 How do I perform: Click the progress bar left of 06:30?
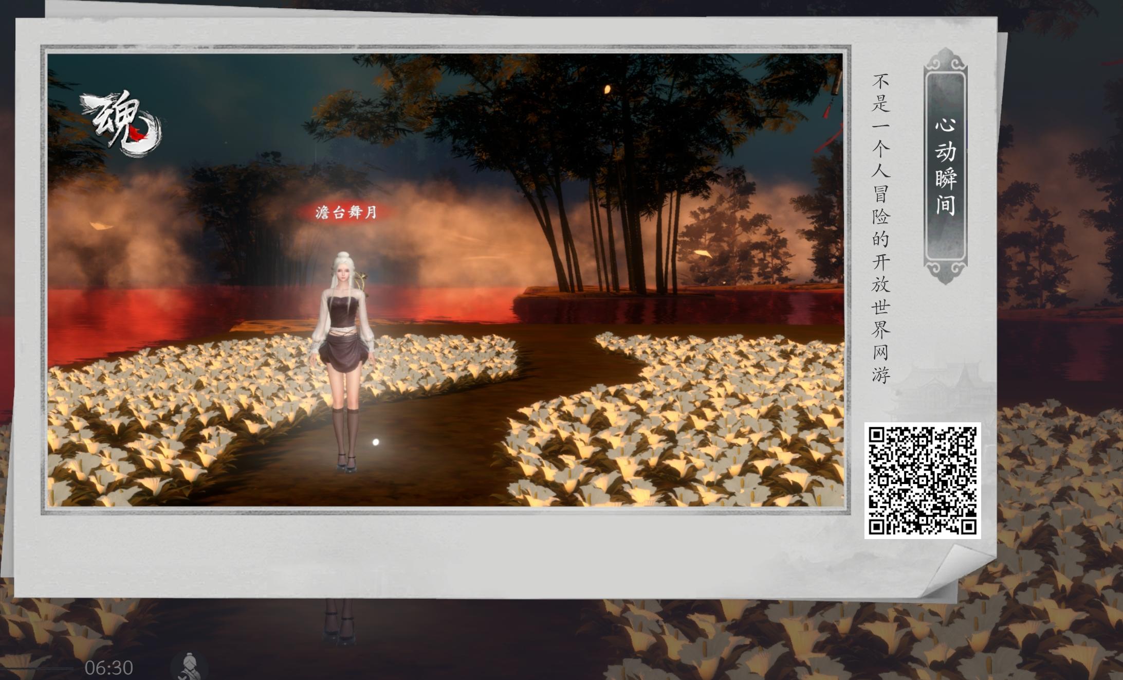(36, 669)
